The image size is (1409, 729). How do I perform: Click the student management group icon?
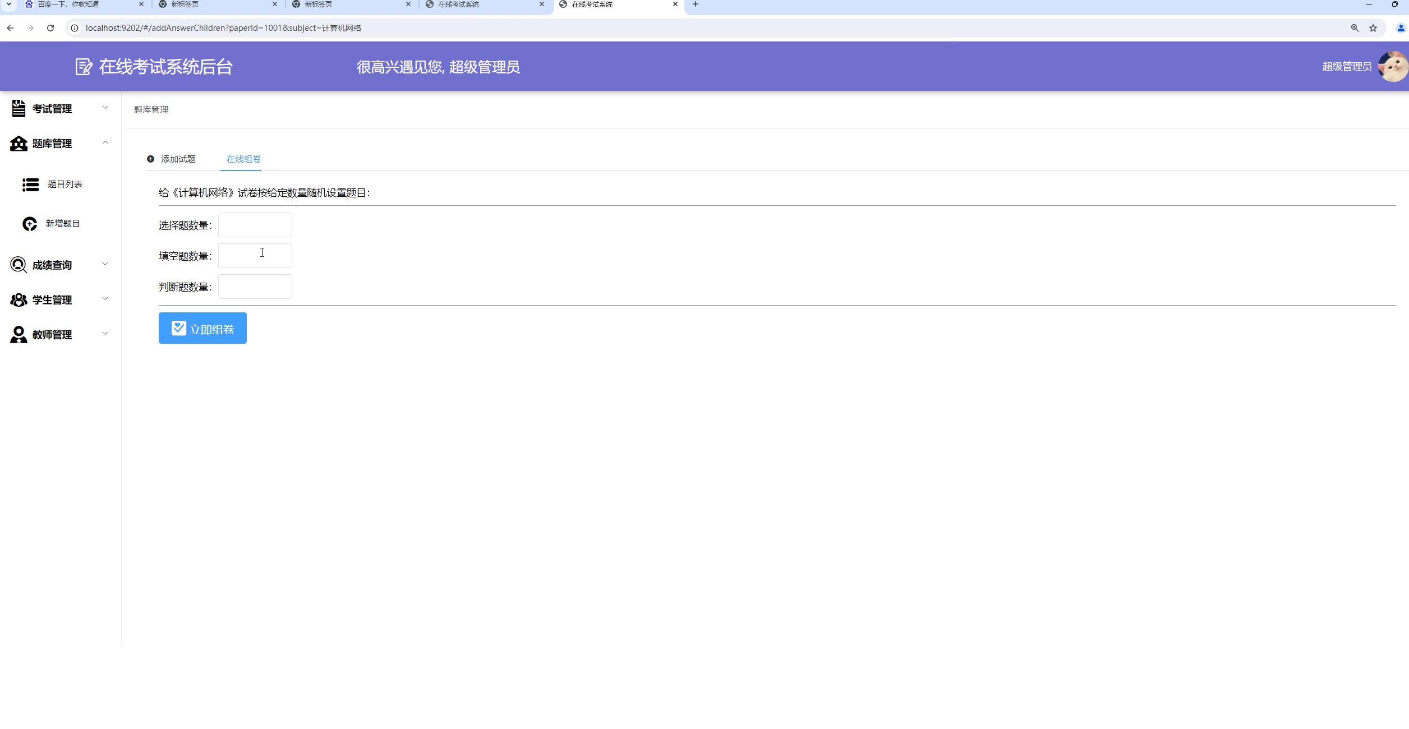point(19,300)
